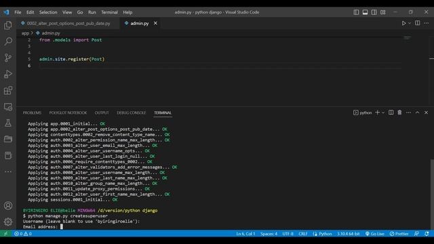This screenshot has width=434, height=244.
Task: Maximize the panel size chevron
Action: tap(418, 113)
